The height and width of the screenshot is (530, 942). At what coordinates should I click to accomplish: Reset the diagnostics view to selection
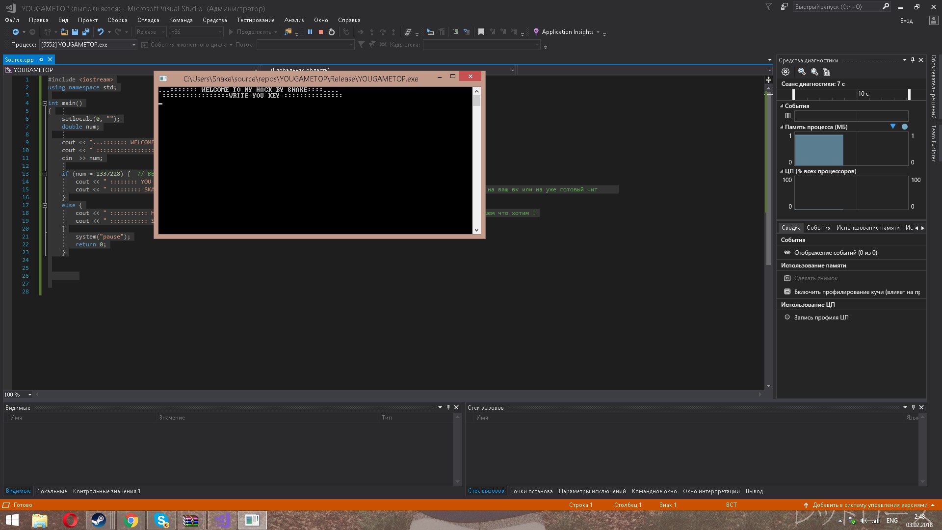(x=827, y=72)
